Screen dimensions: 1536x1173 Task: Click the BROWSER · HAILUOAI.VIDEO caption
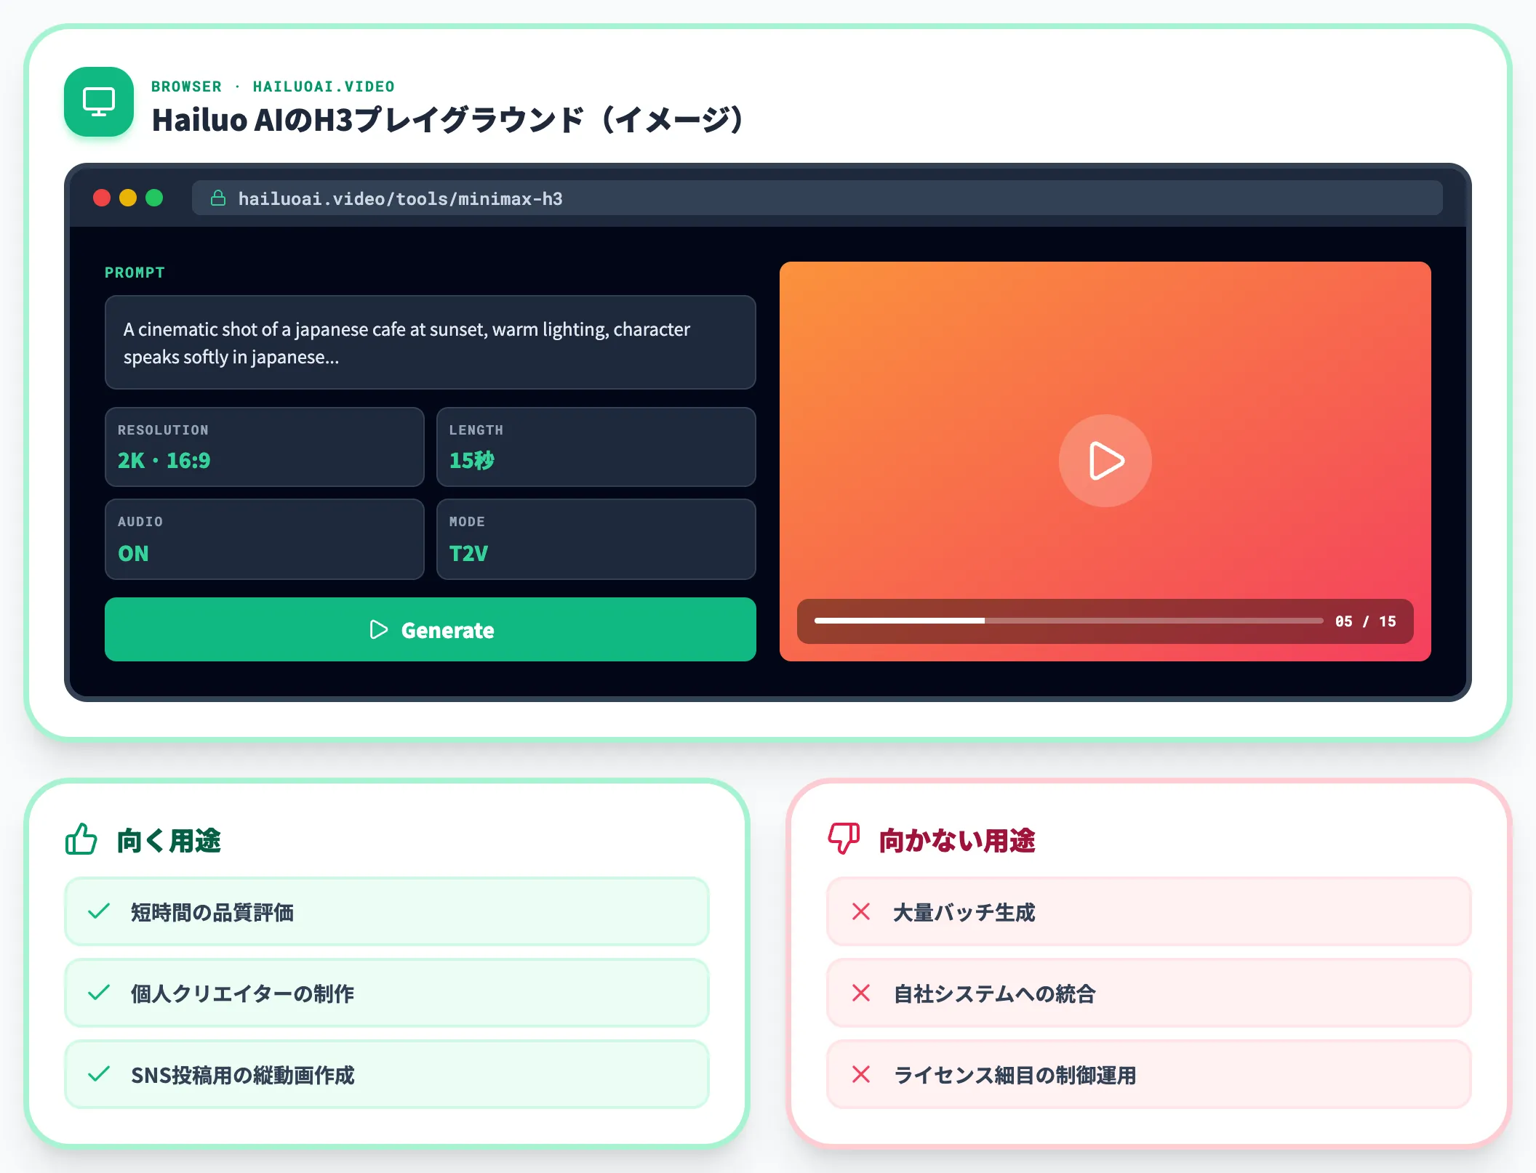click(x=273, y=86)
